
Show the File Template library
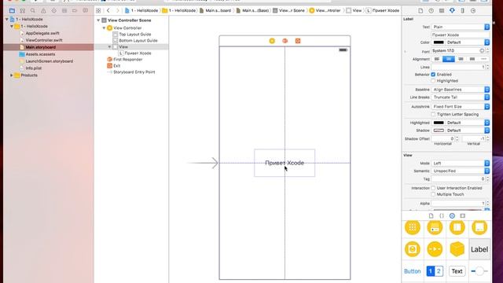431,215
